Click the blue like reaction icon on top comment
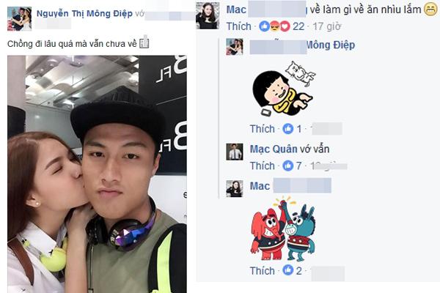This screenshot has height=293, width=440. [x=264, y=26]
